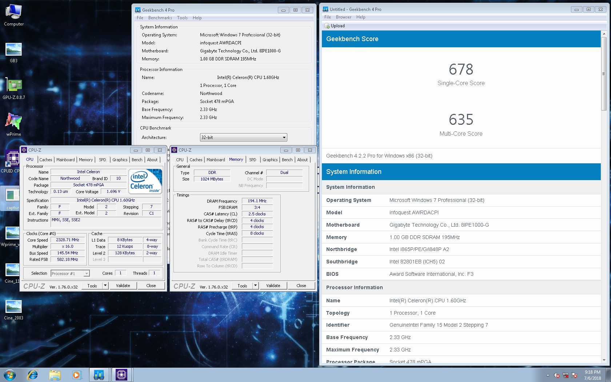This screenshot has width=611, height=382.
Task: Open File menu in Untitled Geekbench window
Action: coord(327,17)
